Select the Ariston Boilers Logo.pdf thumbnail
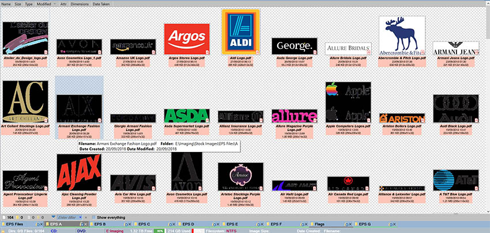Viewport: 490px width, 233px height. 402,118
